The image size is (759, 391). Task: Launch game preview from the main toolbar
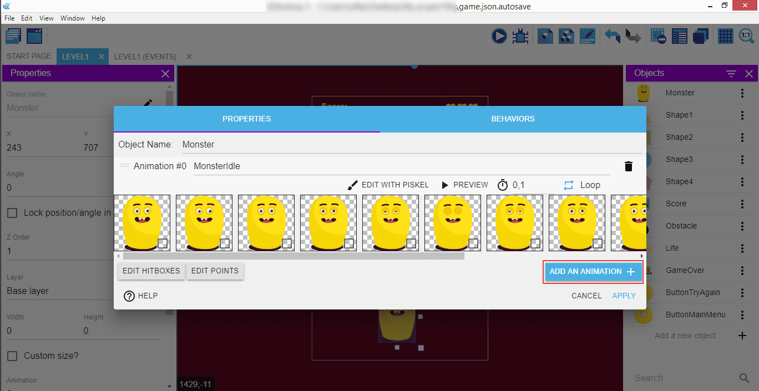click(x=499, y=37)
